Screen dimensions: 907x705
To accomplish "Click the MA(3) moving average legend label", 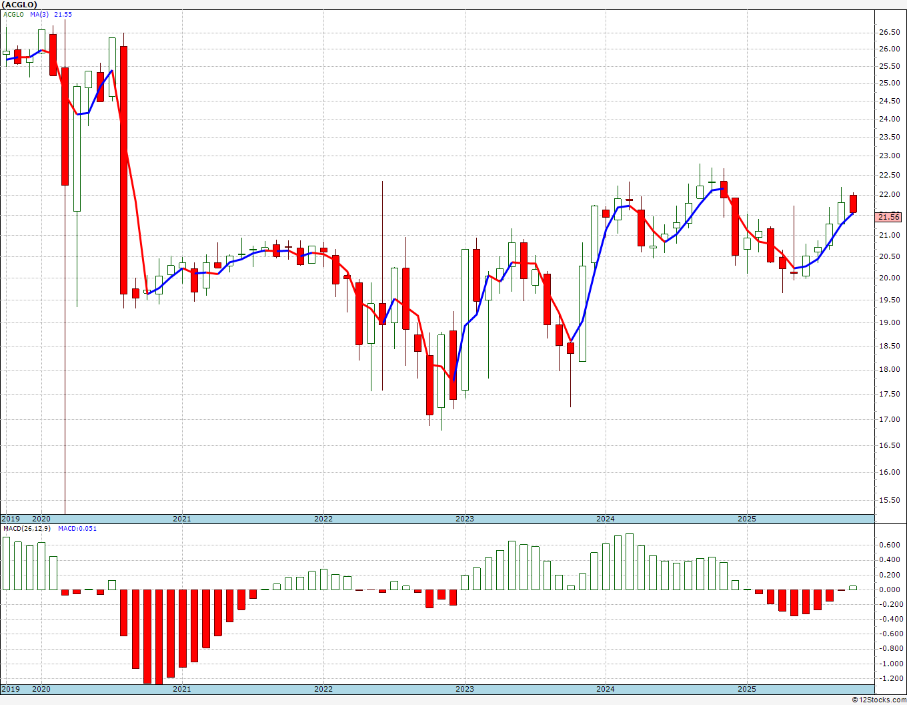I will point(39,15).
